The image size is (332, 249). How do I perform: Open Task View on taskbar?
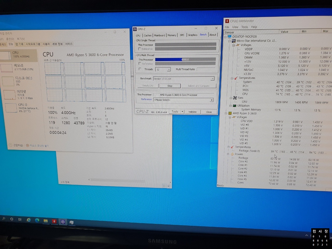tap(20, 219)
